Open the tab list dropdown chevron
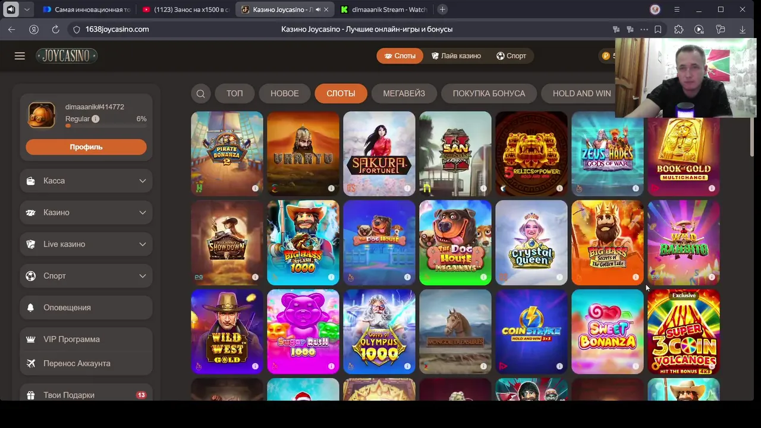 tap(27, 10)
